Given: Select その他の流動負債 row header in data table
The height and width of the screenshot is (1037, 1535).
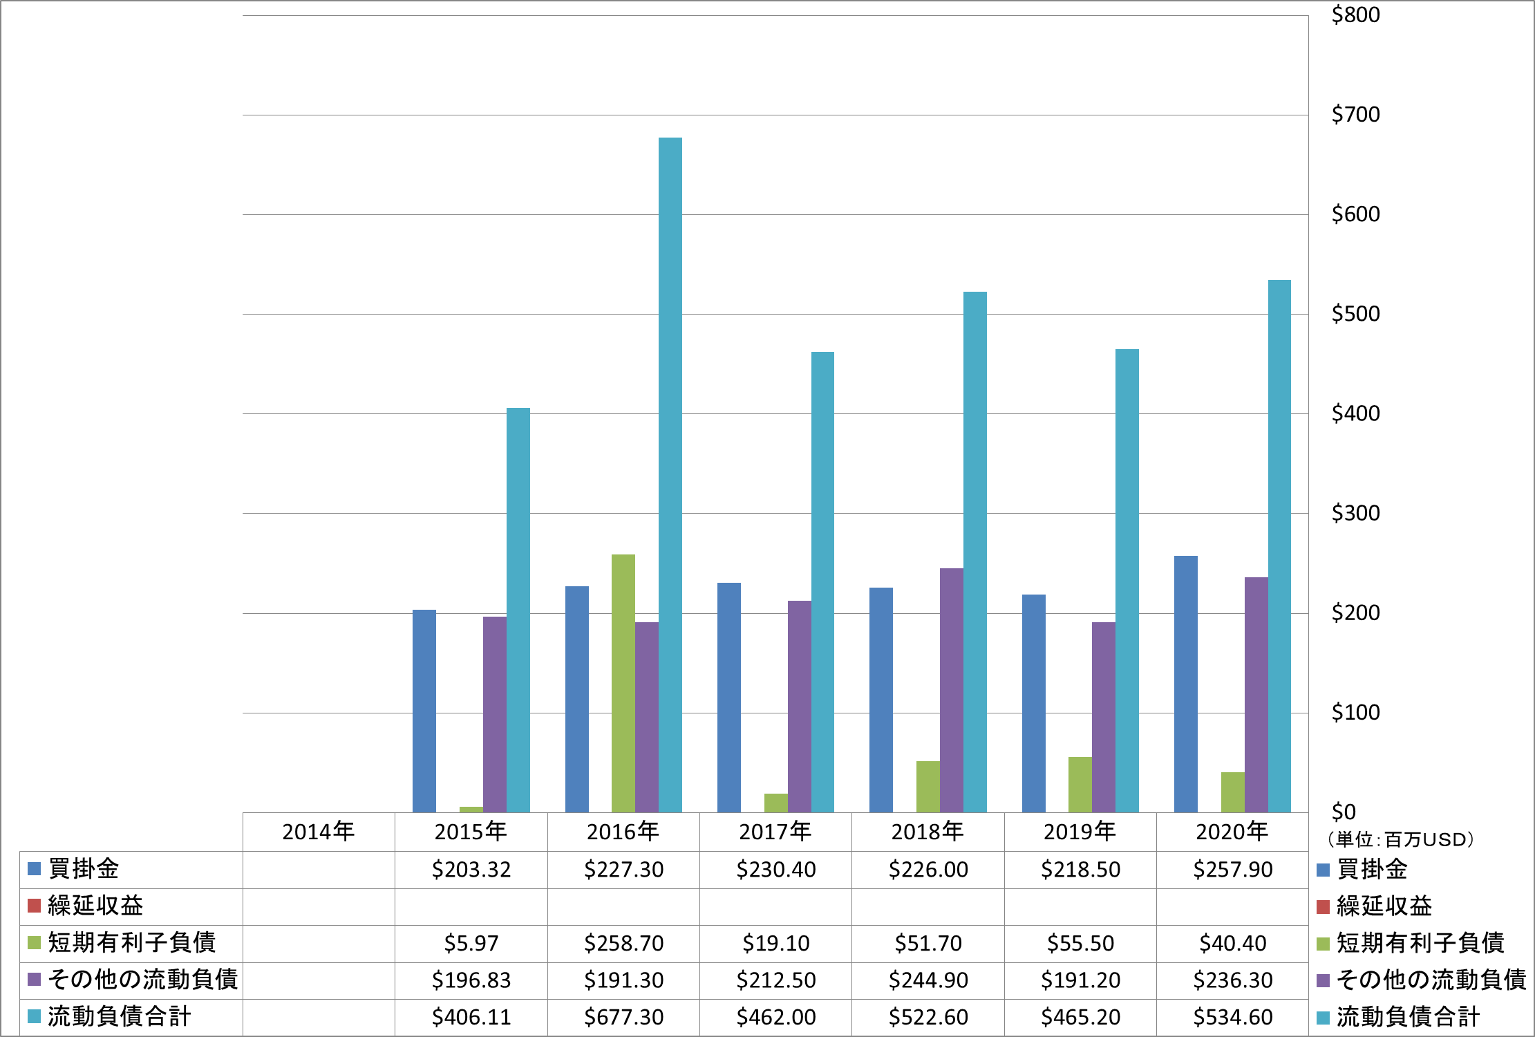Looking at the screenshot, I should [143, 980].
